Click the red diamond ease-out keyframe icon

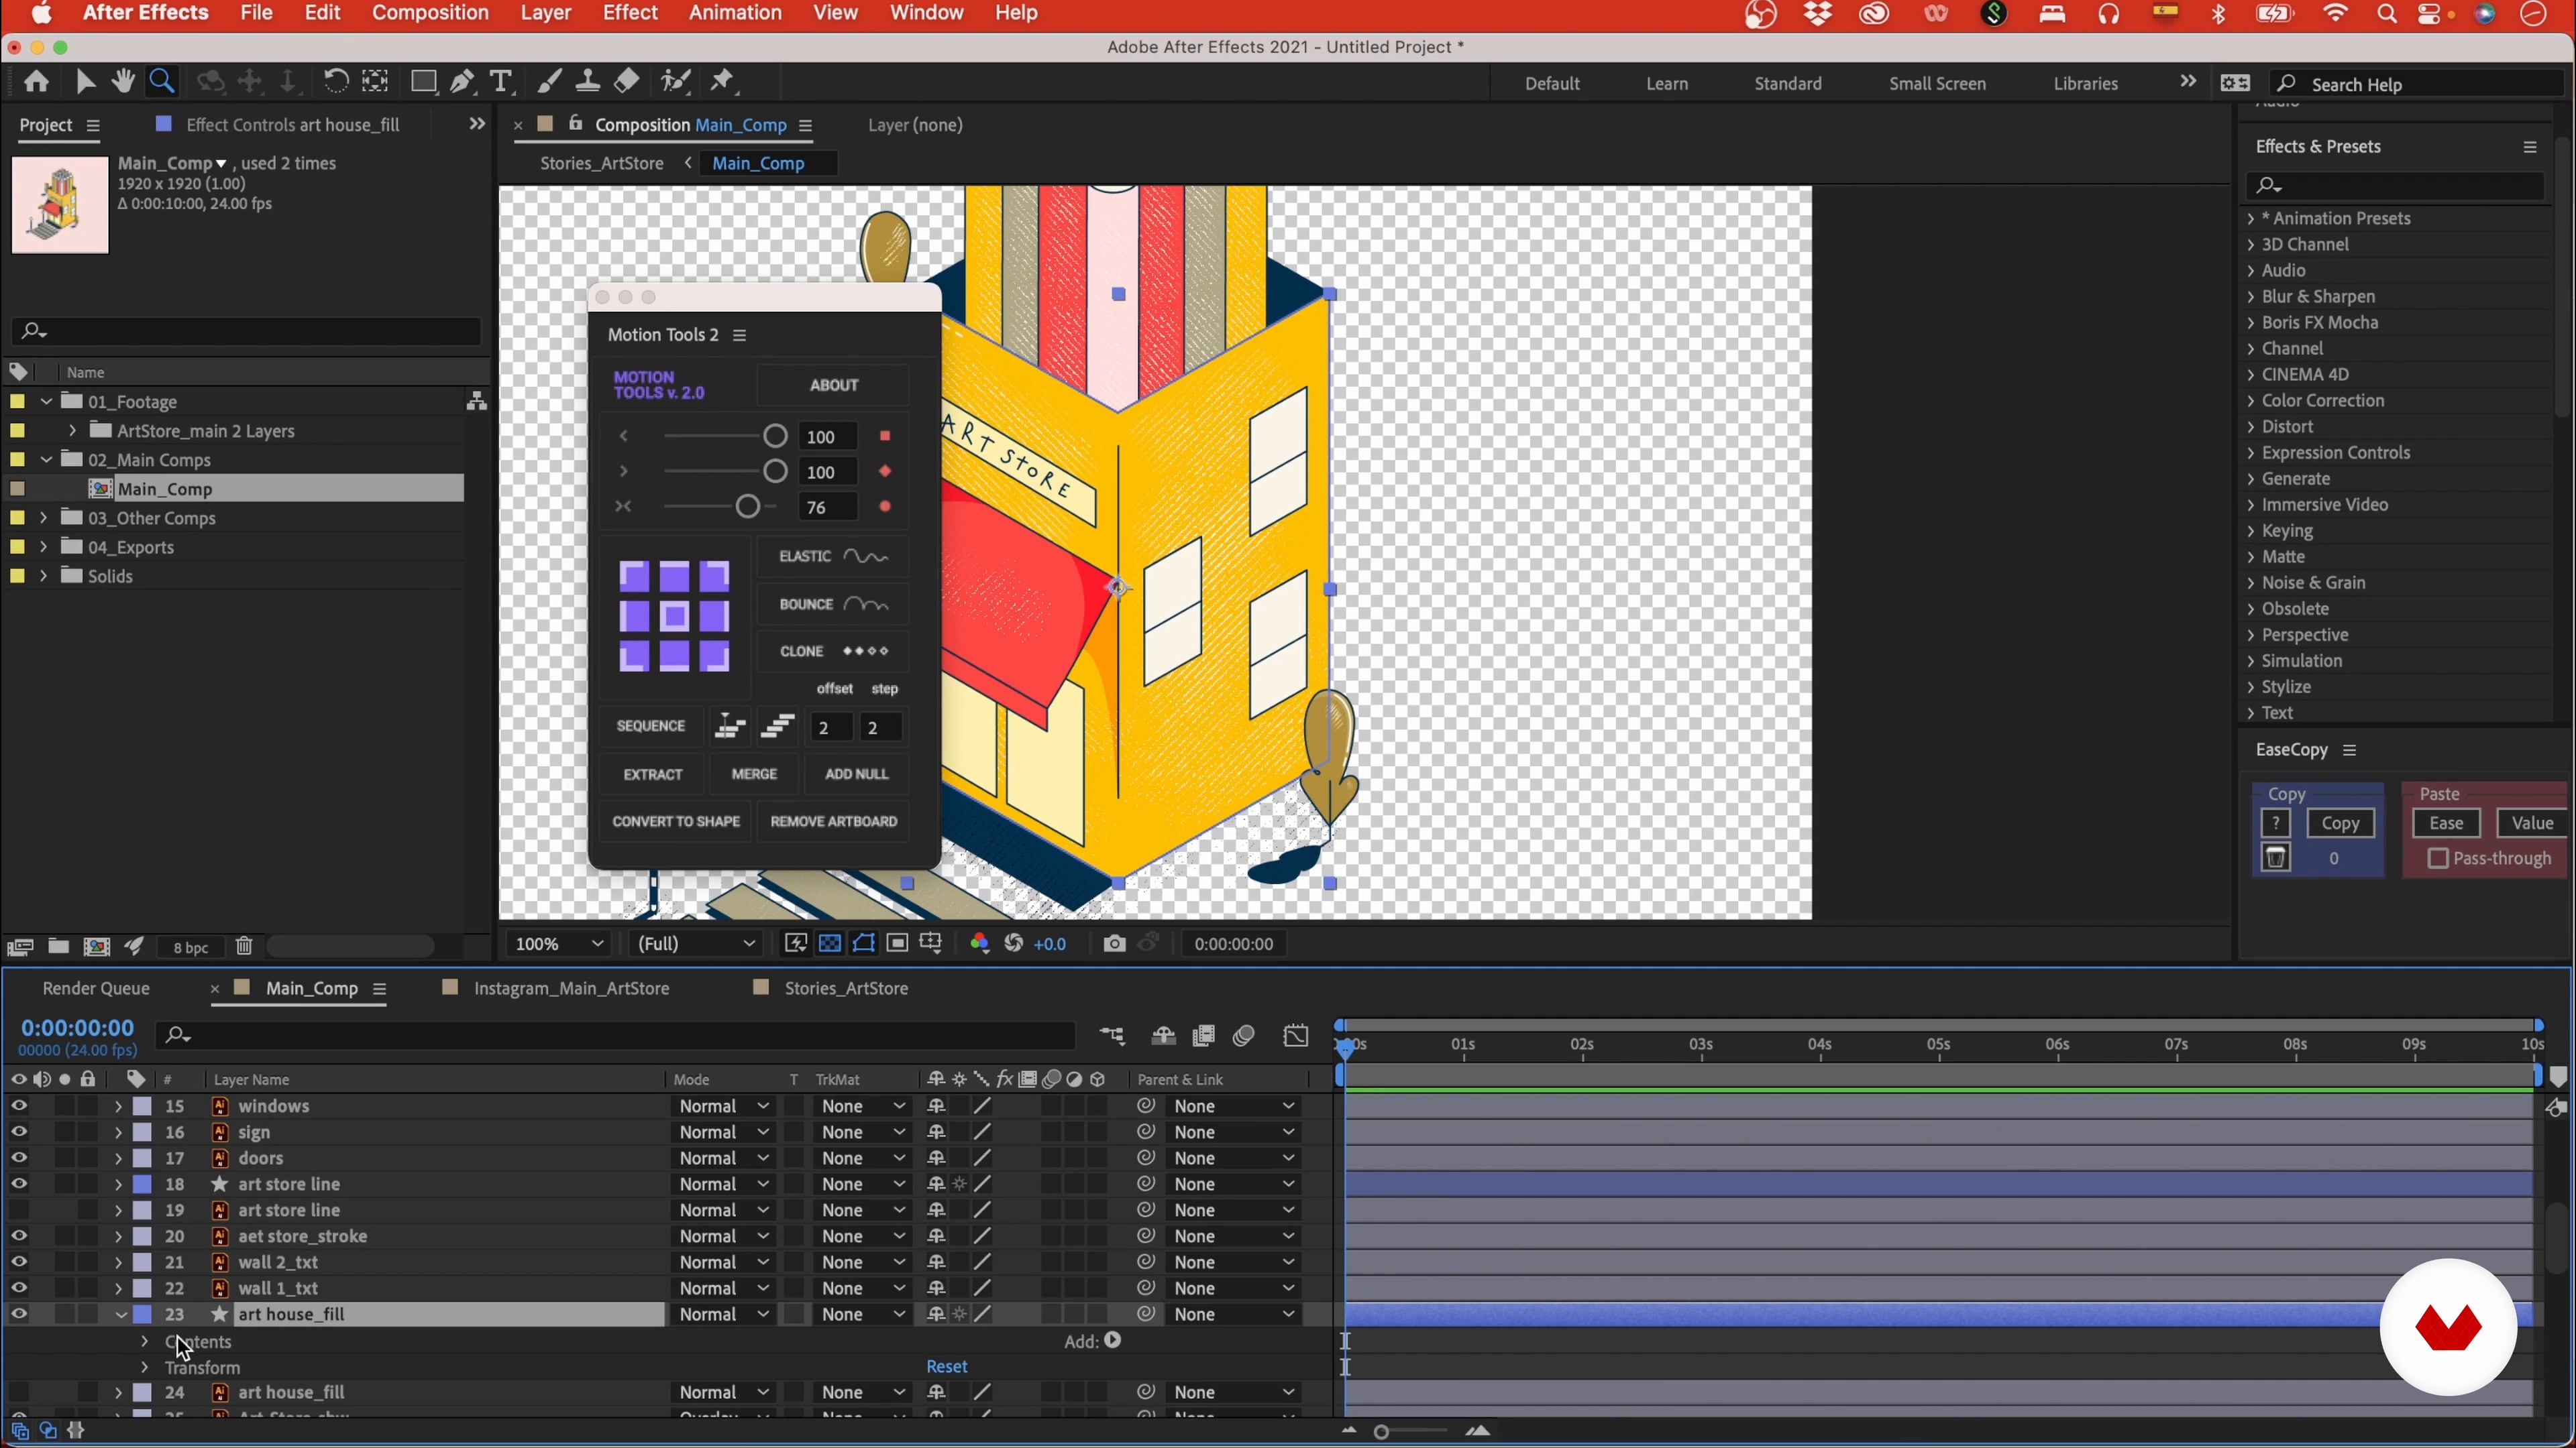(885, 472)
